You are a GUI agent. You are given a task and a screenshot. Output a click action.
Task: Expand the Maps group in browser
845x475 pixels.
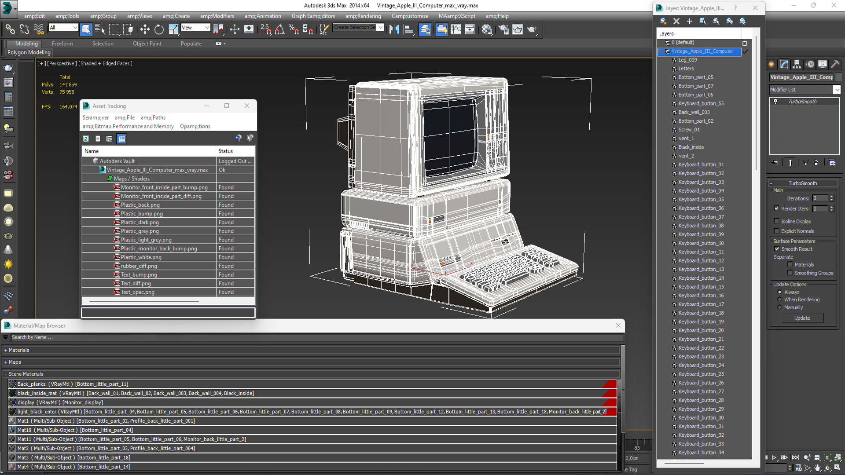[x=6, y=362]
